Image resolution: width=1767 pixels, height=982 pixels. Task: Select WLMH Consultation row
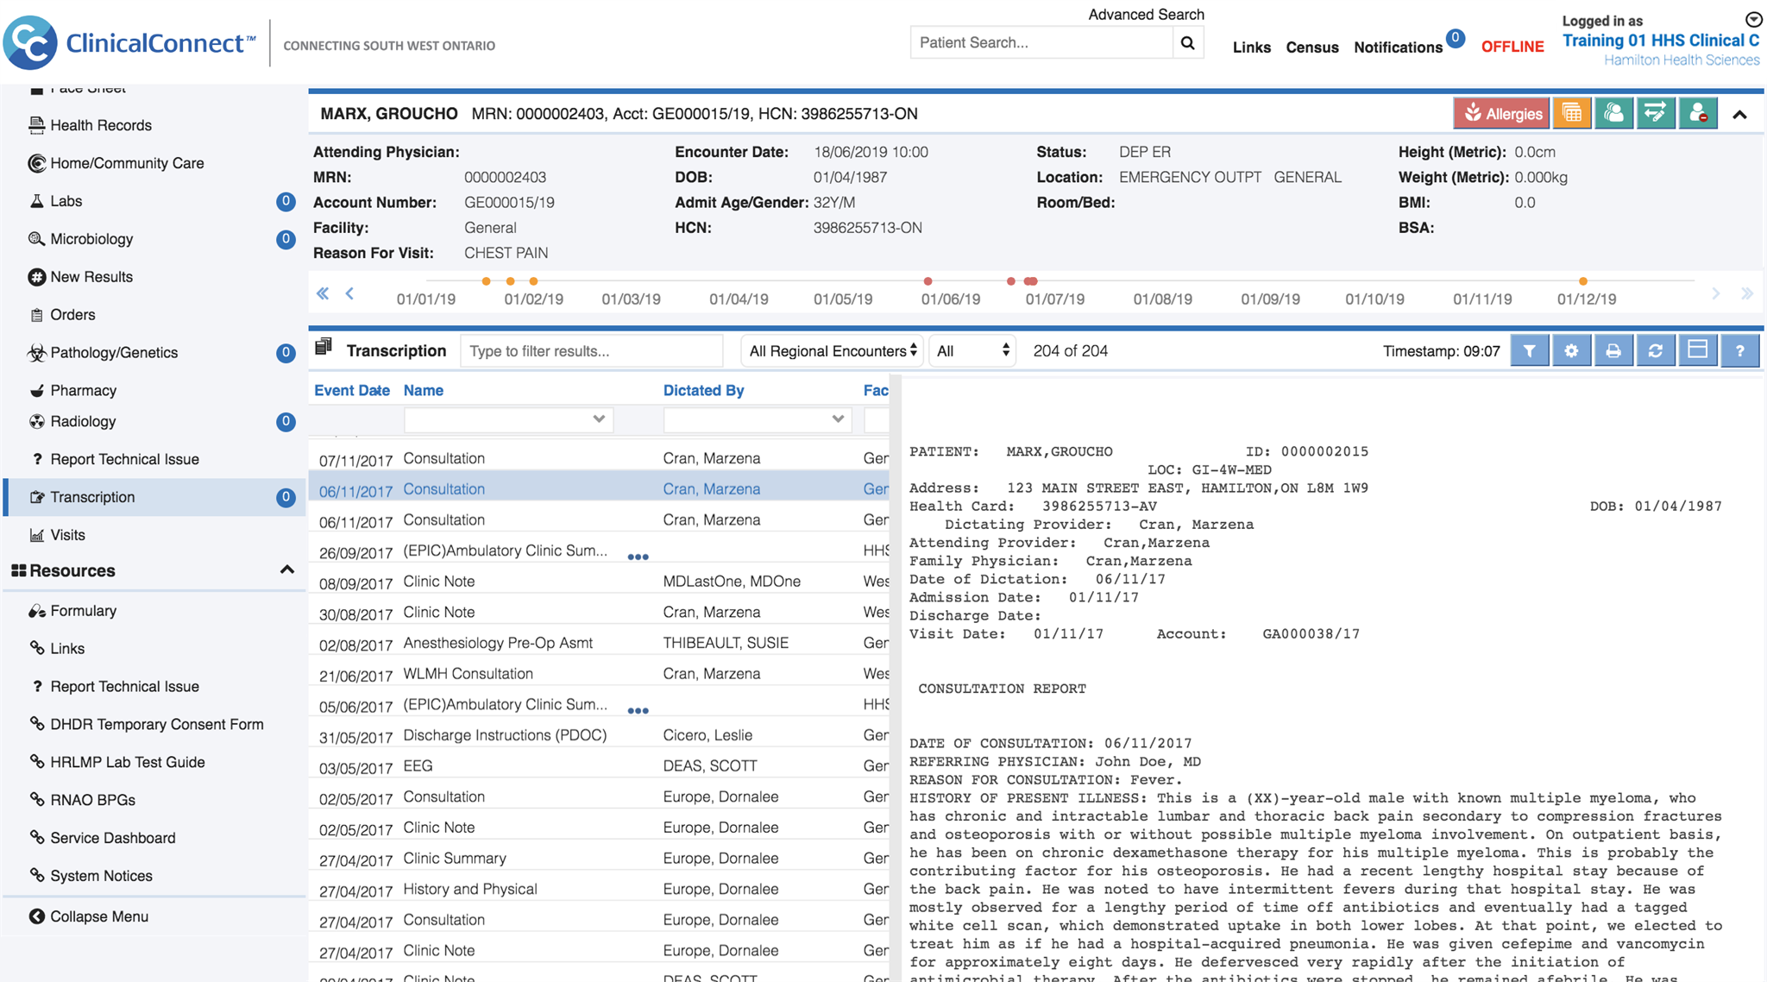tap(599, 674)
